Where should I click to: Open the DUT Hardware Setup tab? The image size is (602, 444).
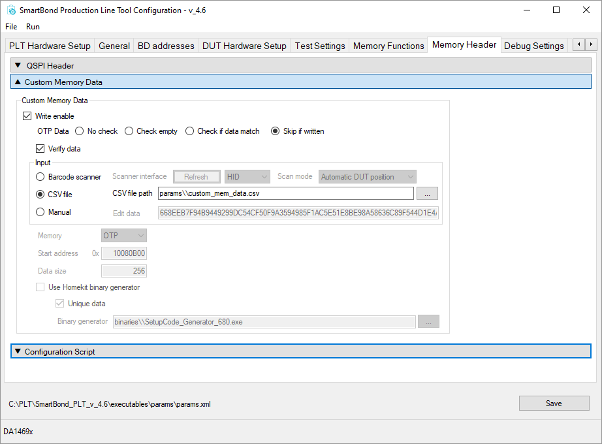click(244, 46)
